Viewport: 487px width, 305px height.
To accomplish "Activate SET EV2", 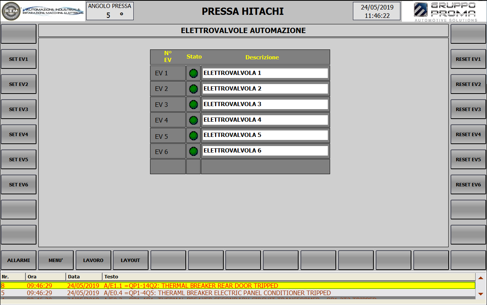I will pyautogui.click(x=19, y=84).
